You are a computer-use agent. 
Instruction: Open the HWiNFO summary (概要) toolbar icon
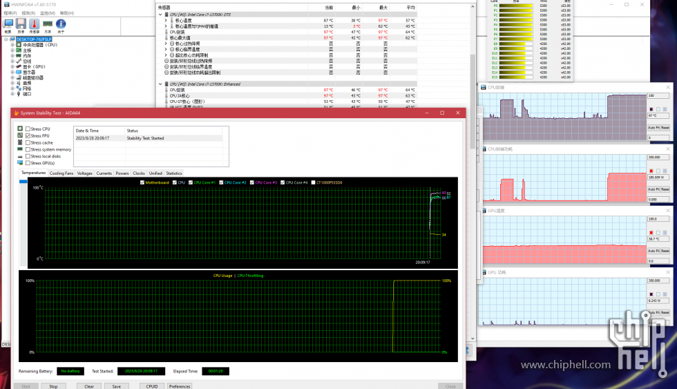tap(8, 24)
